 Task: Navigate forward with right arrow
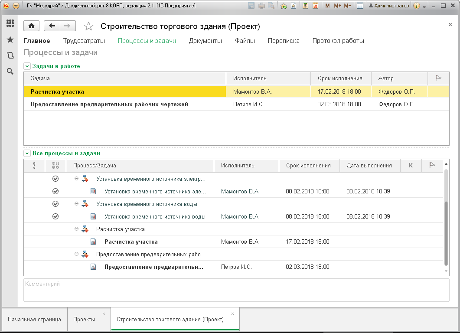click(x=68, y=26)
